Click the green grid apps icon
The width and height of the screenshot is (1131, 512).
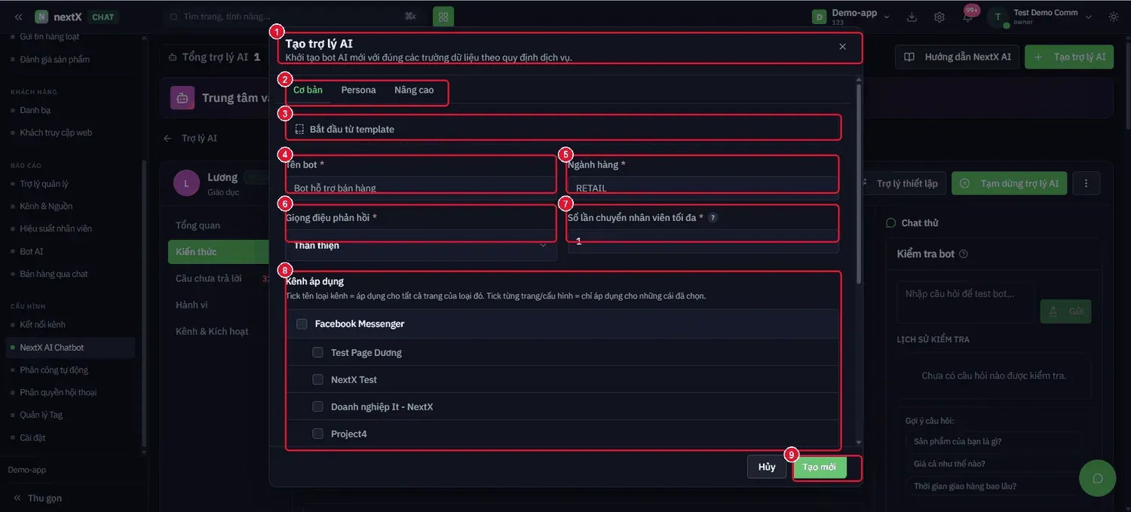click(x=443, y=17)
